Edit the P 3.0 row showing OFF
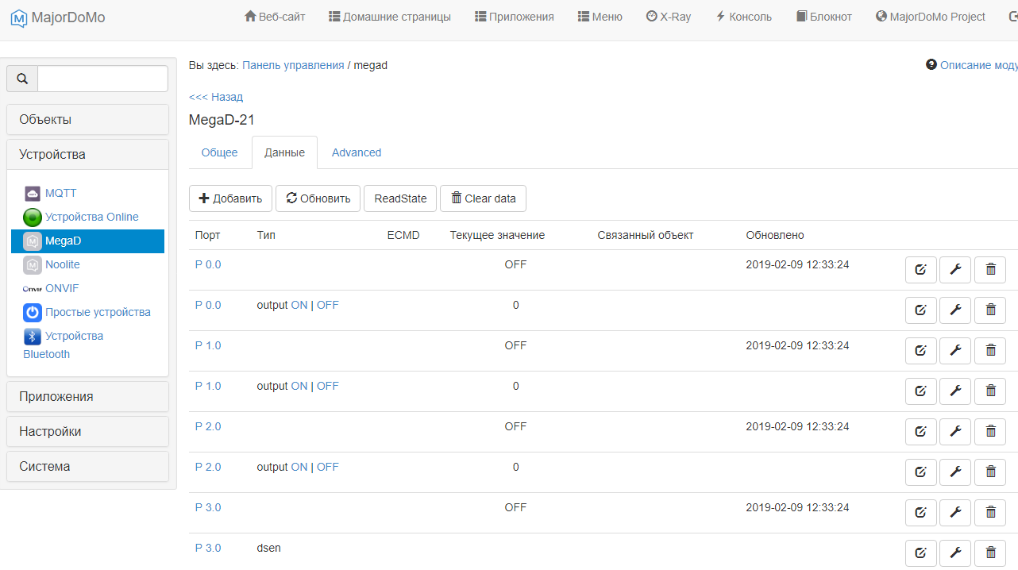This screenshot has height=570, width=1018. pyautogui.click(x=921, y=512)
